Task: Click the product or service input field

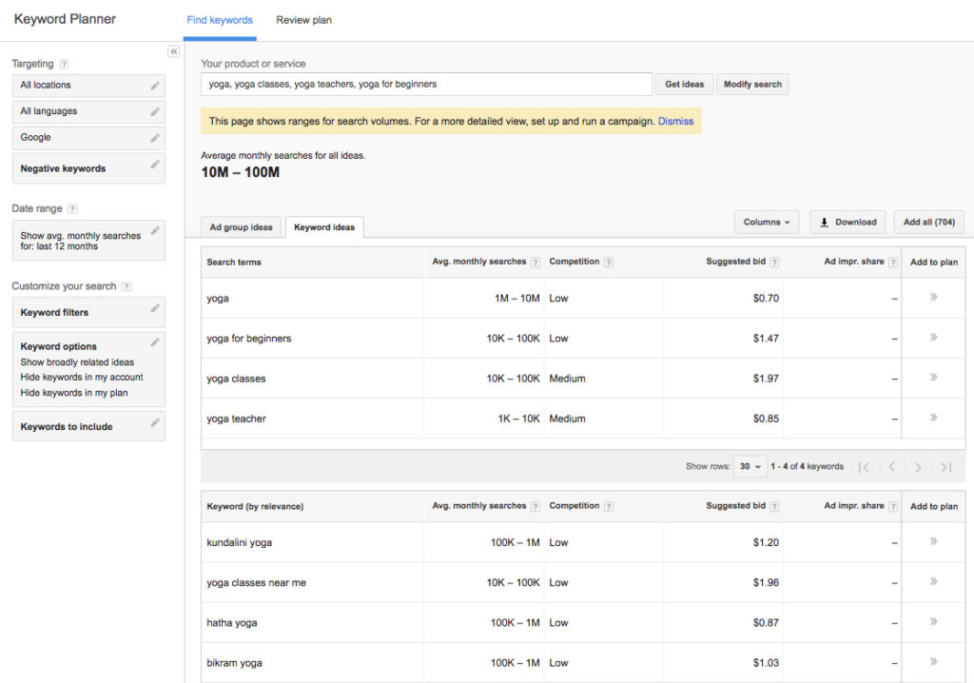Action: point(426,84)
